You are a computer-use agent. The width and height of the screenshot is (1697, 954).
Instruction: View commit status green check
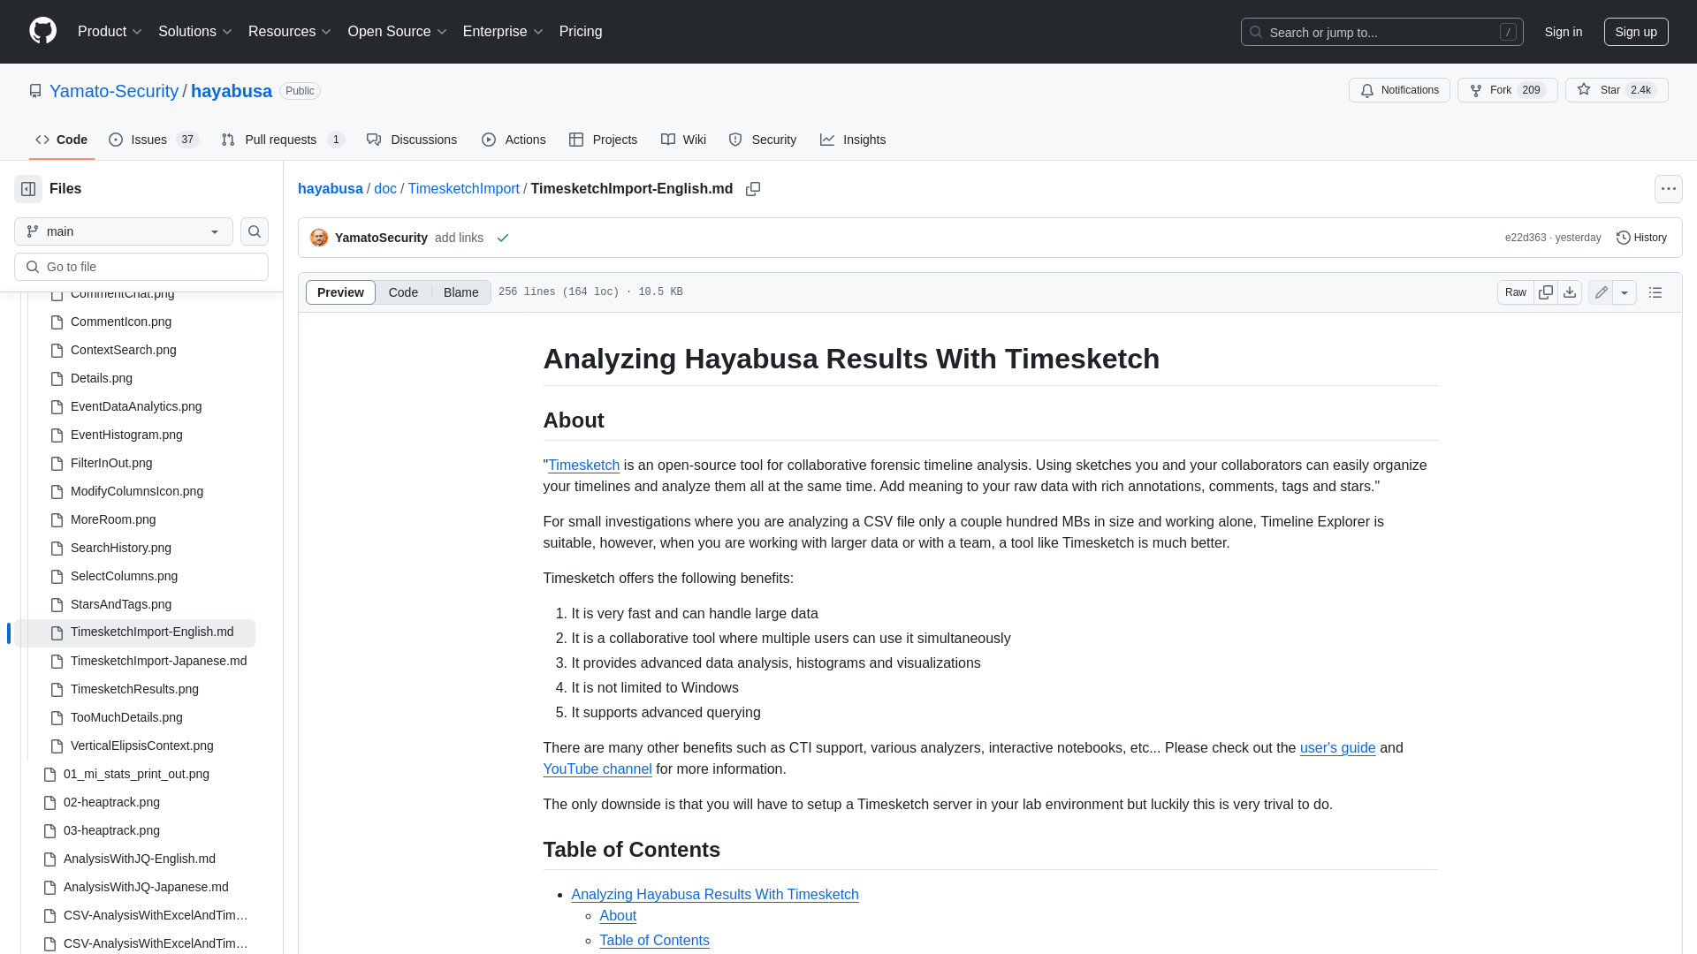click(503, 238)
